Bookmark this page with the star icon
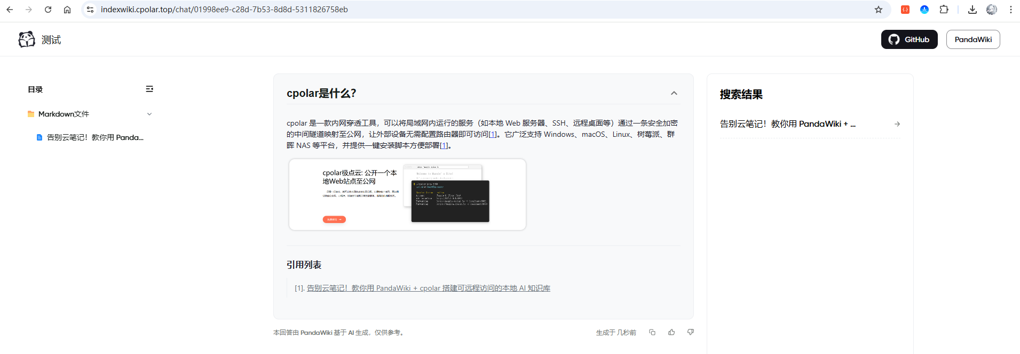This screenshot has height=354, width=1020. [x=879, y=10]
